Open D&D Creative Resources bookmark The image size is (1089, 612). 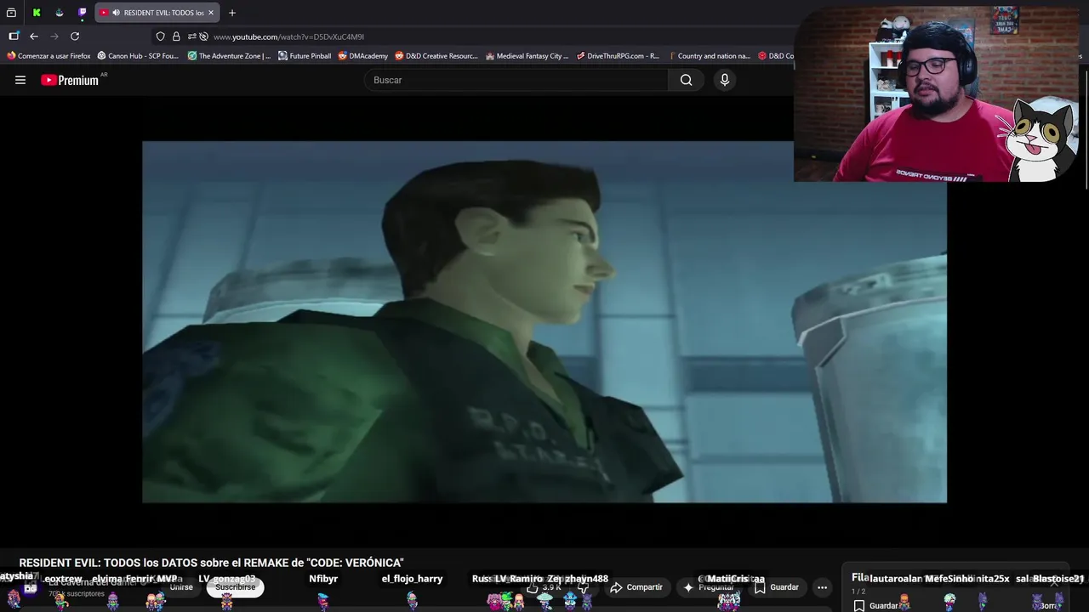tap(436, 56)
